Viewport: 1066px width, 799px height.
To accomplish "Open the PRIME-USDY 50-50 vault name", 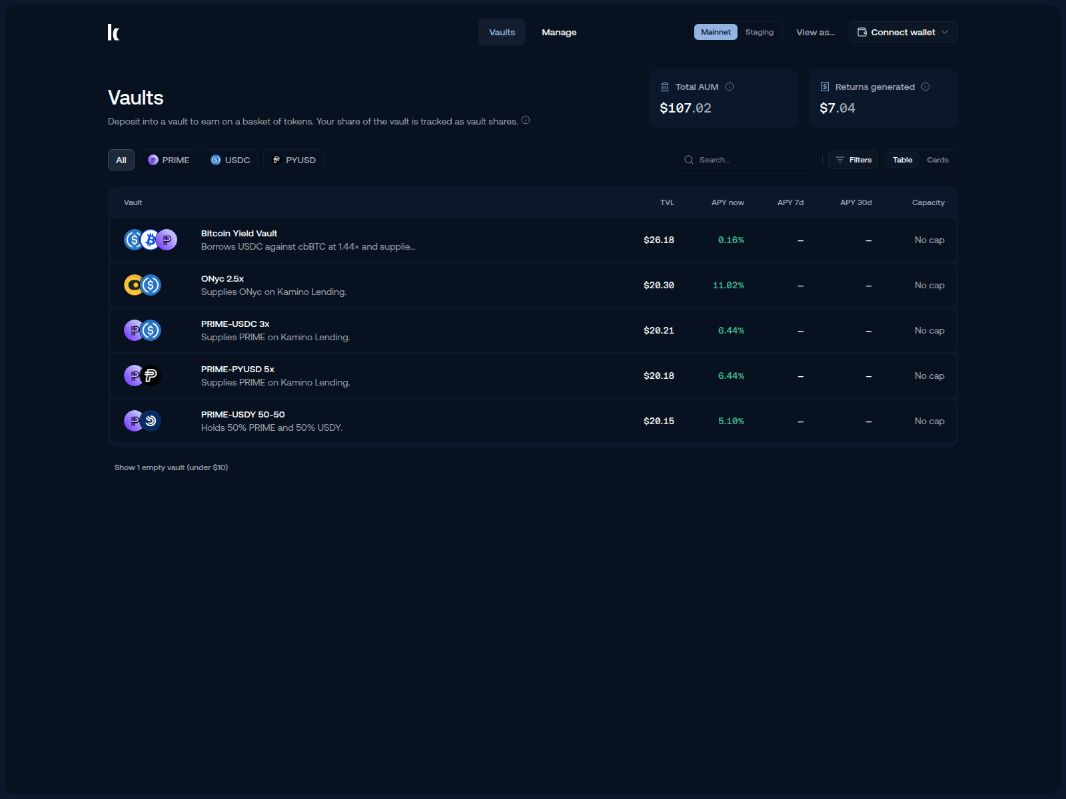I will [243, 415].
